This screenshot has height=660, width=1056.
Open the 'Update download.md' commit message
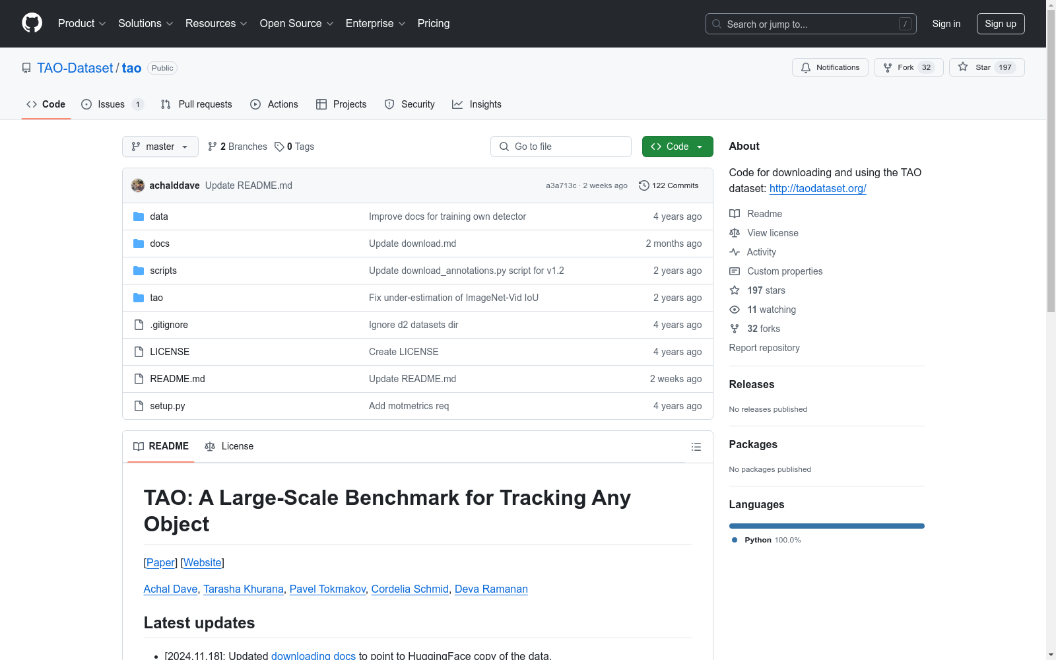[412, 244]
